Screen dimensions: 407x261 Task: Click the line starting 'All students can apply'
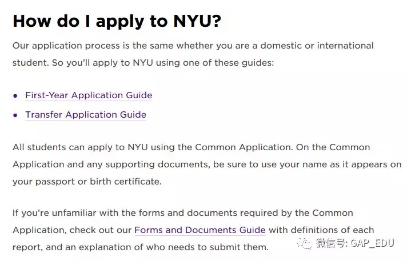pos(191,147)
